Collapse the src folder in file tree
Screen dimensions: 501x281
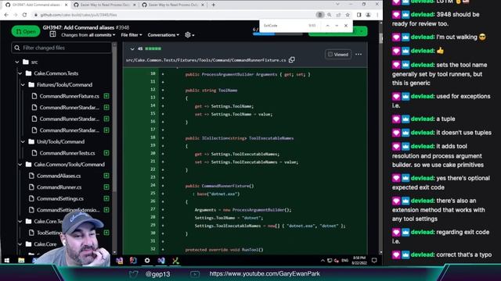click(17, 62)
